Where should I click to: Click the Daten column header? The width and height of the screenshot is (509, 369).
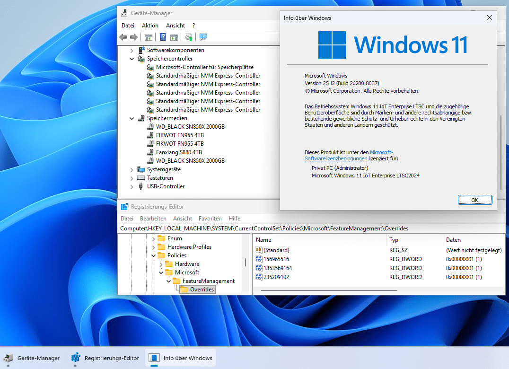pos(474,240)
